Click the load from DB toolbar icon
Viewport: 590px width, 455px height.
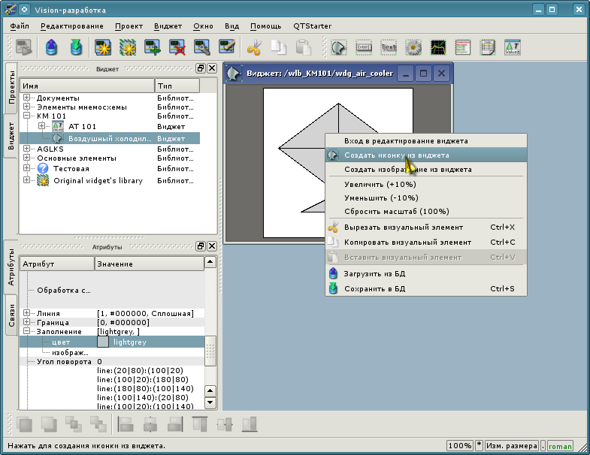click(51, 48)
